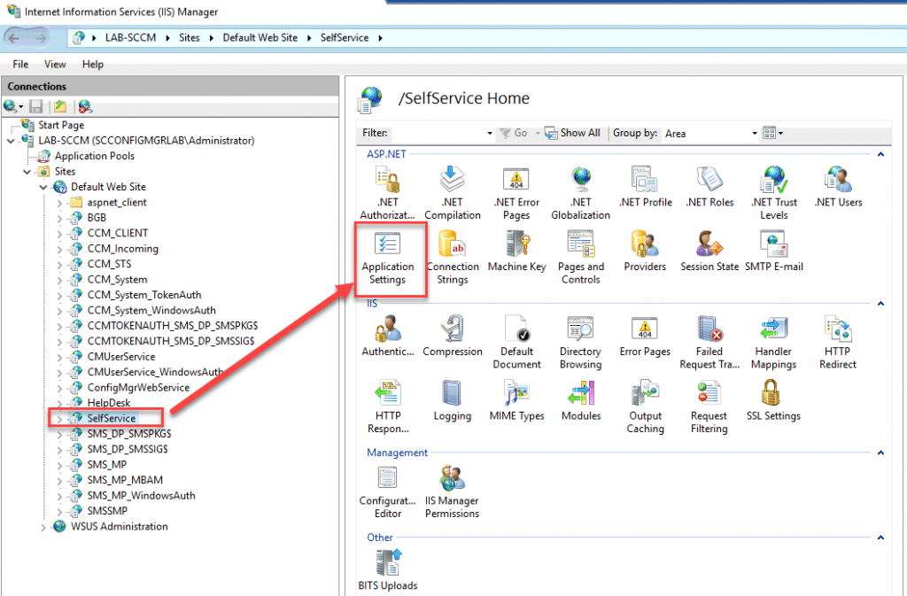
Task: Expand the Sites node in Connections tree
Action: pyautogui.click(x=27, y=171)
